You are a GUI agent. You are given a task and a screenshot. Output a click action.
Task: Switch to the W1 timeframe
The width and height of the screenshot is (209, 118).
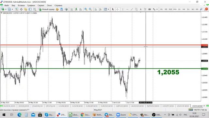(193, 9)
